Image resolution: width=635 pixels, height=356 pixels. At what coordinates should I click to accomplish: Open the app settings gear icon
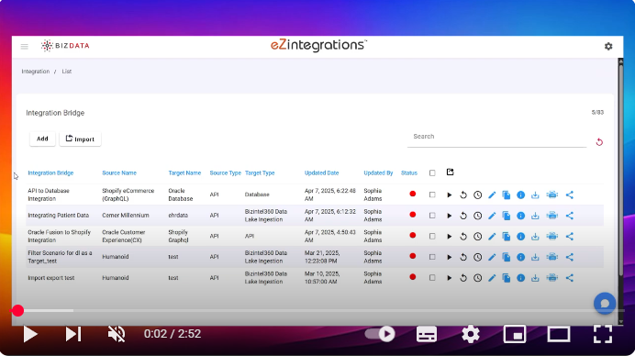coord(608,47)
